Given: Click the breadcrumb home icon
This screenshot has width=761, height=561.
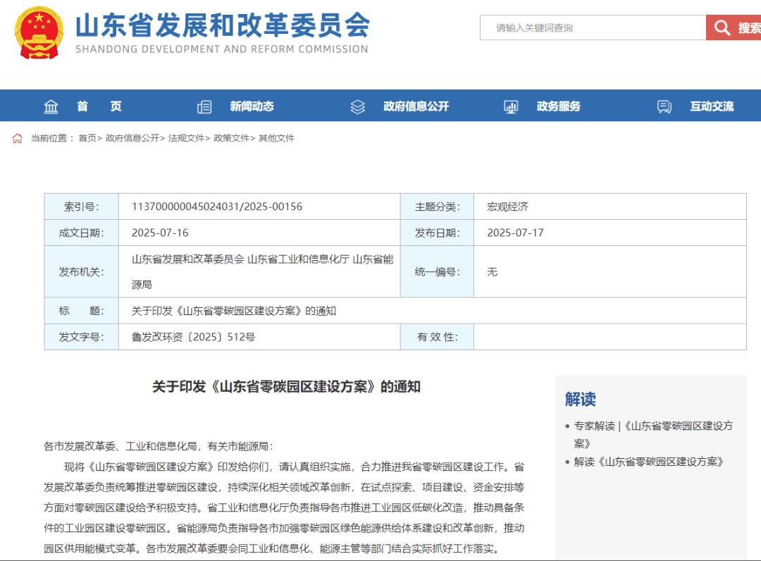Looking at the screenshot, I should 18,138.
